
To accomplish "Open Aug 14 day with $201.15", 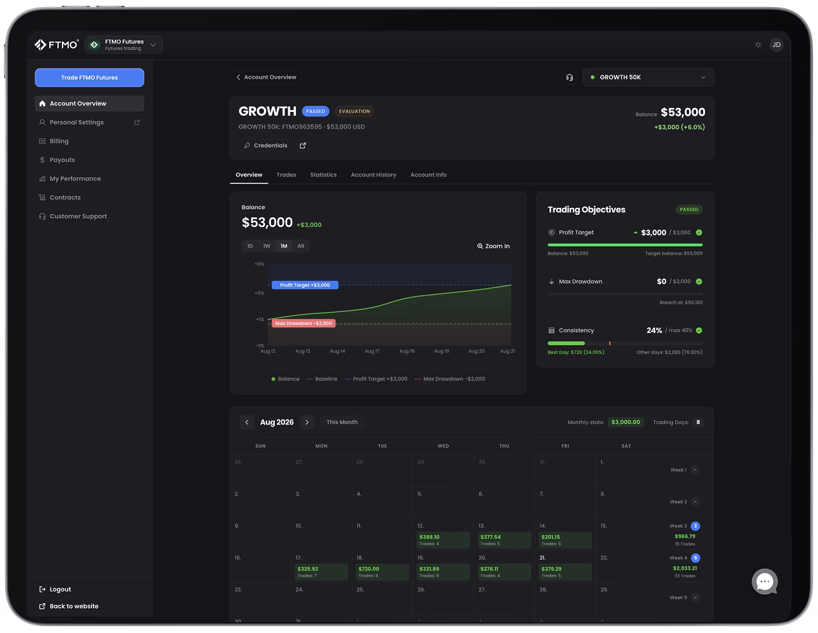I will point(566,540).
